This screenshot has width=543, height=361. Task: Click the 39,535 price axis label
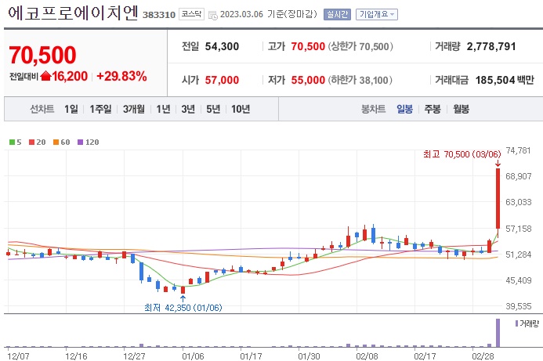[519, 306]
